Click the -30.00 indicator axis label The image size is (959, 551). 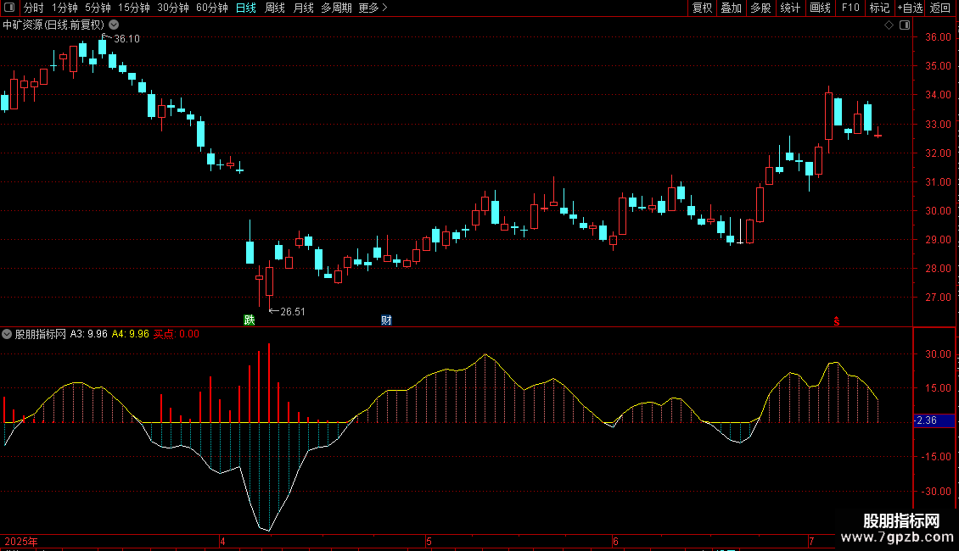(x=937, y=491)
